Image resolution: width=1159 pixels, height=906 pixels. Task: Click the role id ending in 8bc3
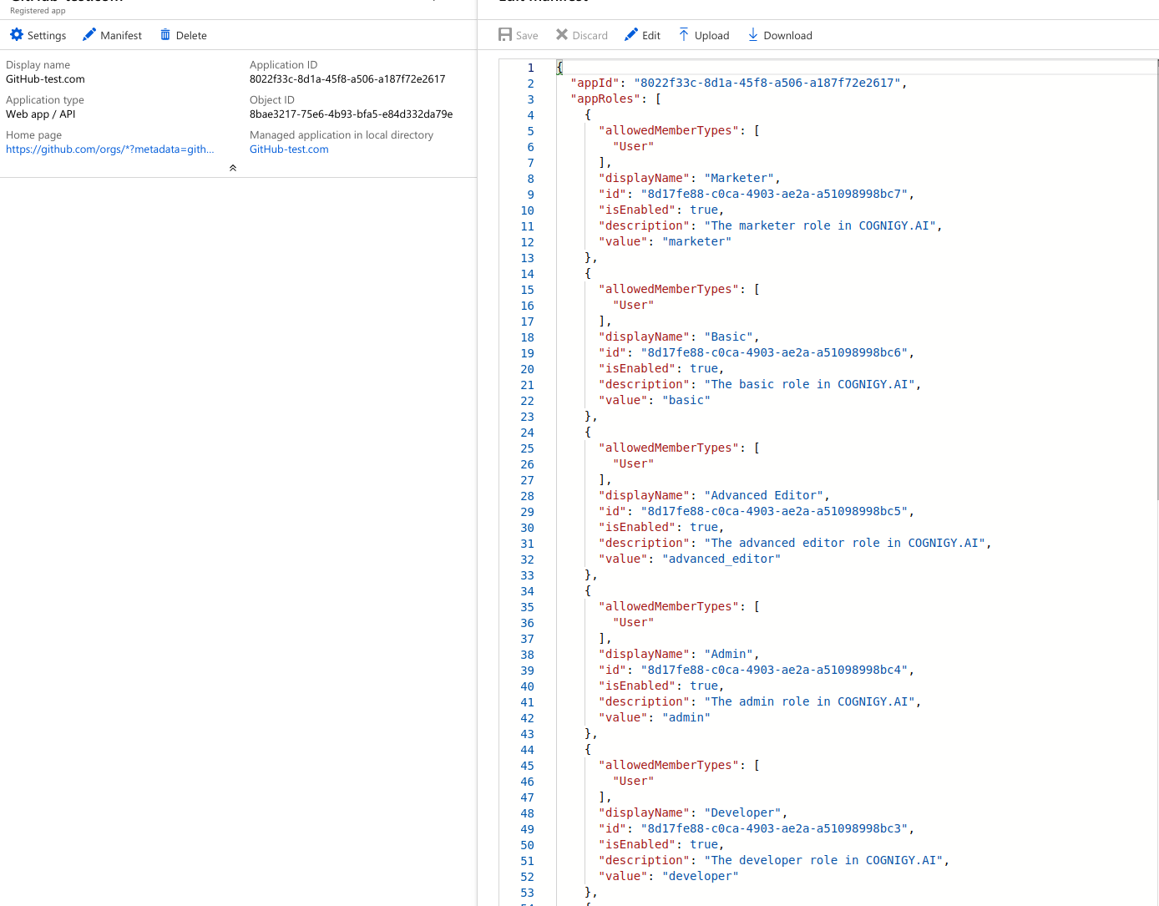point(774,828)
